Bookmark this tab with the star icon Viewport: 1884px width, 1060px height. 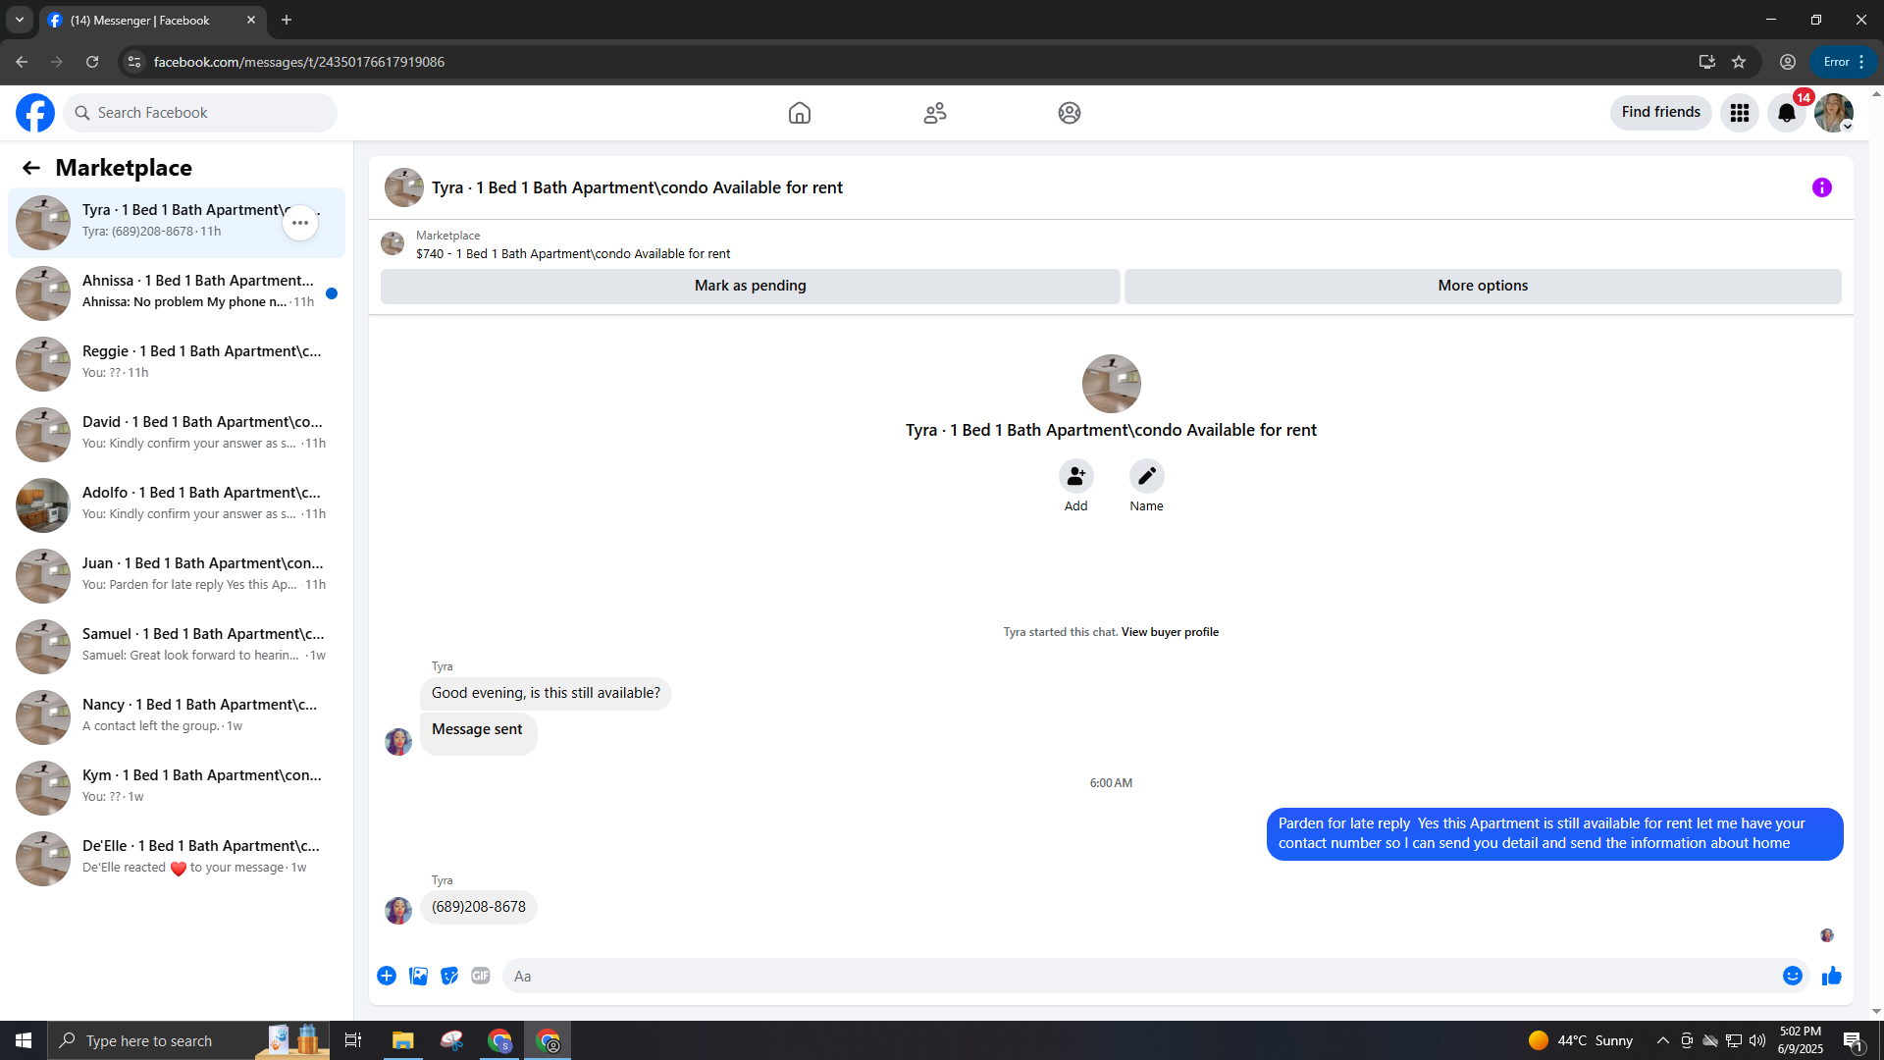click(1739, 62)
